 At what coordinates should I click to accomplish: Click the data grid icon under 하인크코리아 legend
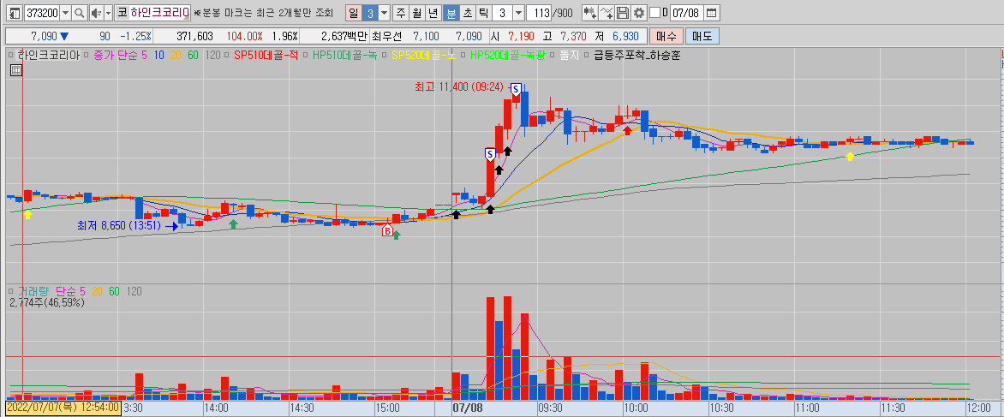16,70
